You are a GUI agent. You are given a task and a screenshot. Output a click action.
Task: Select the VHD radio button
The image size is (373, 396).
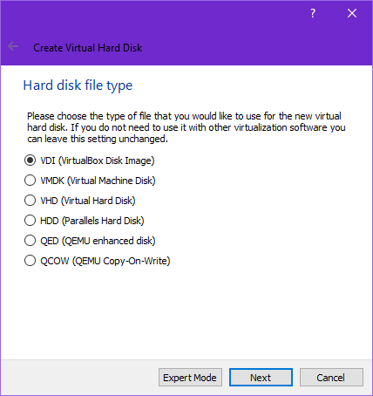[30, 201]
